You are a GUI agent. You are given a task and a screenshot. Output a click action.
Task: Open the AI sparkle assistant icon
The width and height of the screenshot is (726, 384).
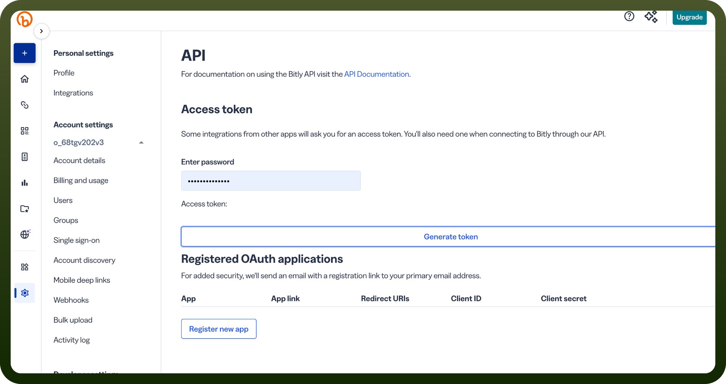pyautogui.click(x=651, y=17)
